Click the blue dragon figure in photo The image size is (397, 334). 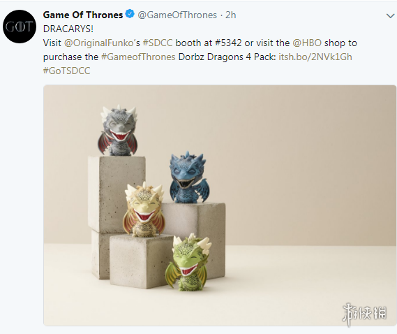pos(189,177)
